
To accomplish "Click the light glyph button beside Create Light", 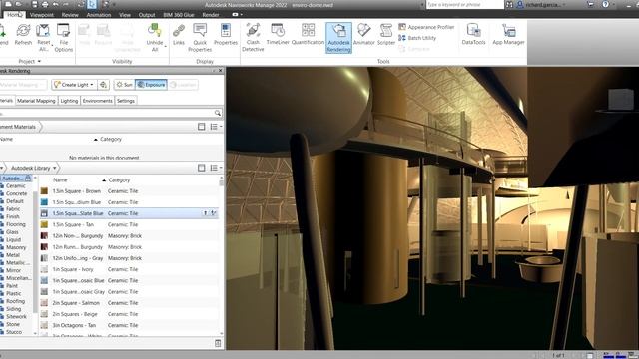I will pos(103,85).
